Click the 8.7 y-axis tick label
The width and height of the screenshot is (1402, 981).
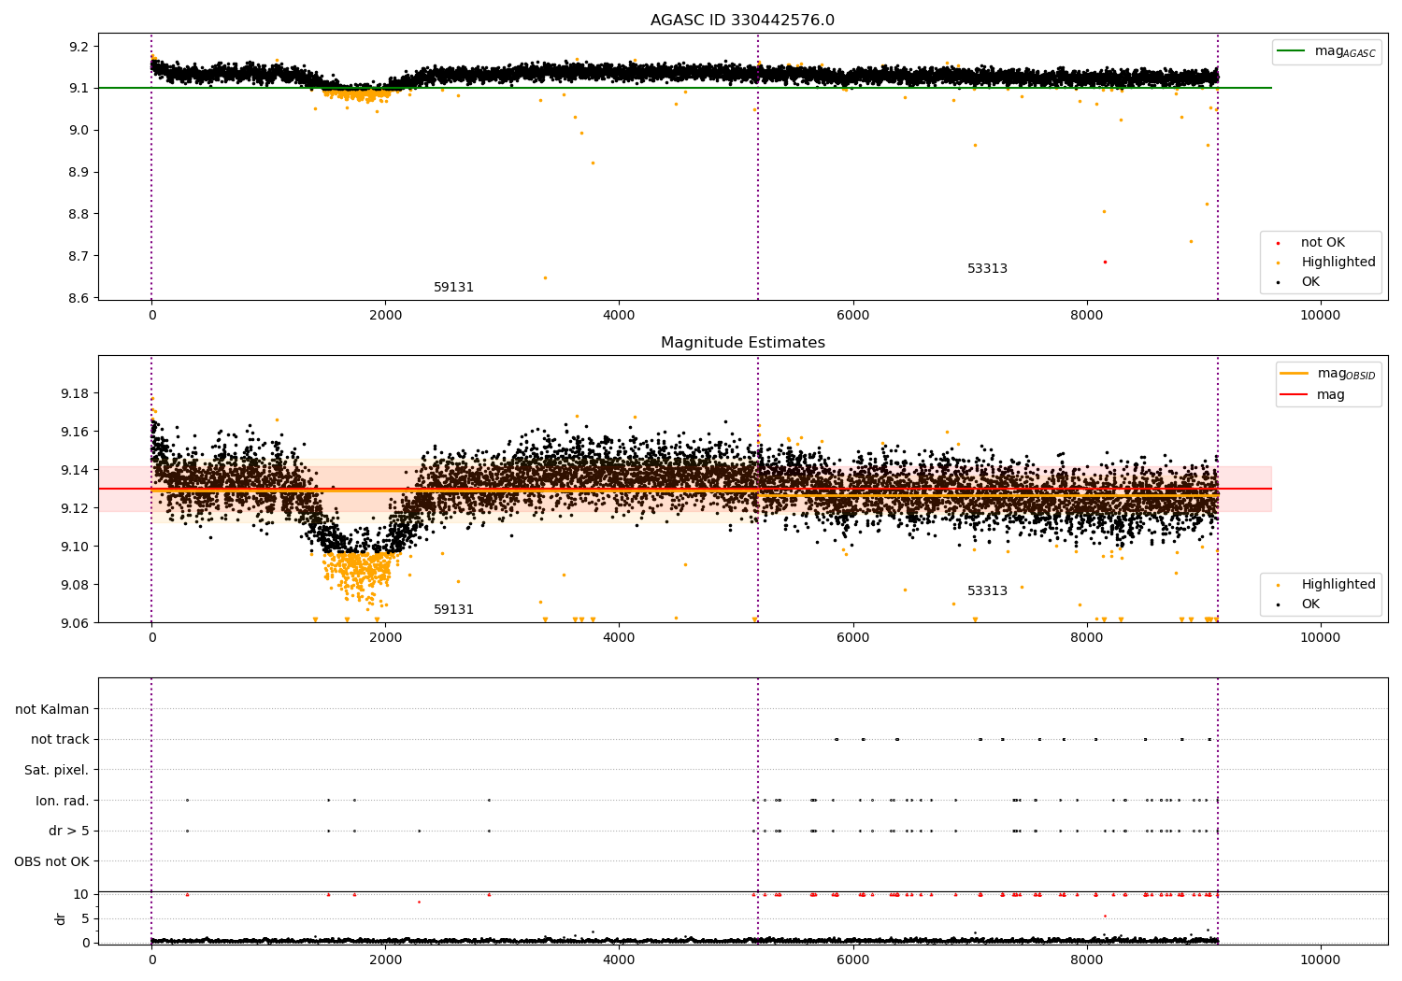click(79, 257)
